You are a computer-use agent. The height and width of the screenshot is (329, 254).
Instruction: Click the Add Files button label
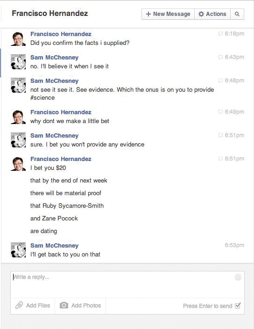[38, 306]
